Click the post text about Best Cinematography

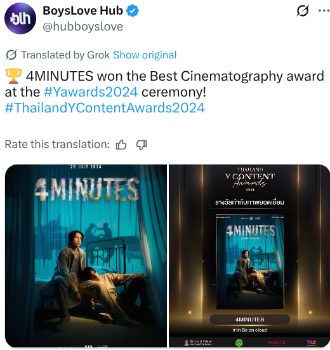(164, 84)
